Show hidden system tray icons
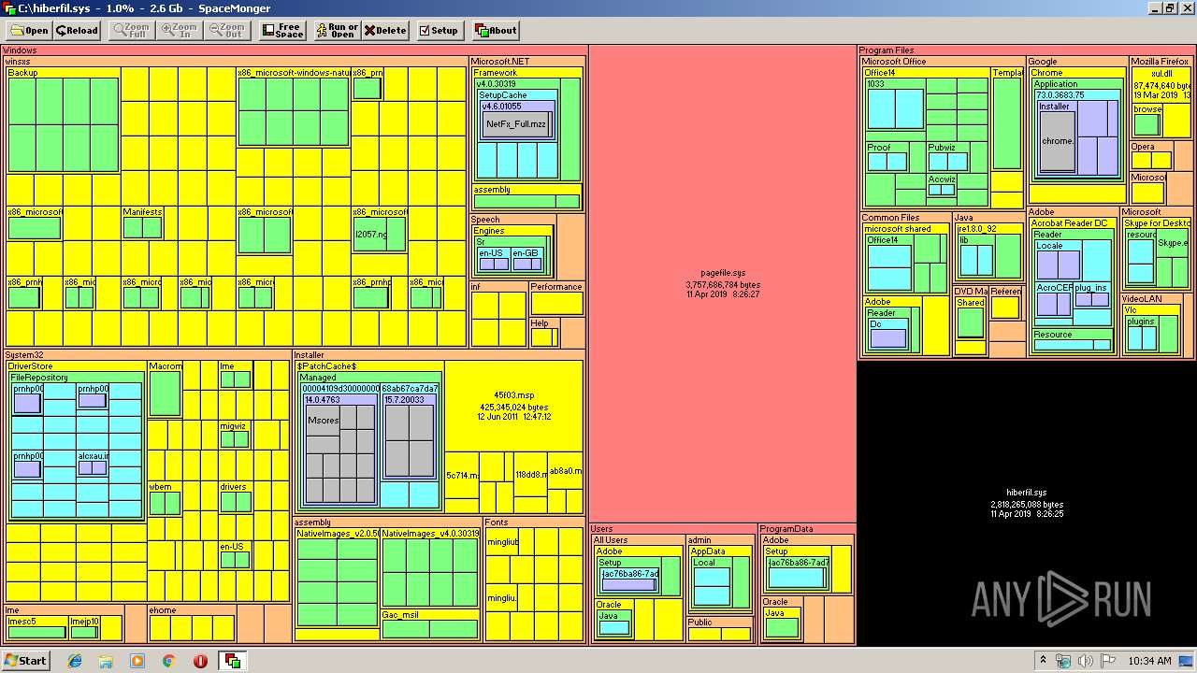This screenshot has height=673, width=1197. pos(1043,661)
